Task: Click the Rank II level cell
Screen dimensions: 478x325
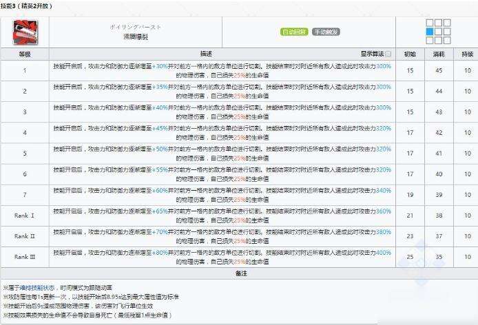Action: 25,236
